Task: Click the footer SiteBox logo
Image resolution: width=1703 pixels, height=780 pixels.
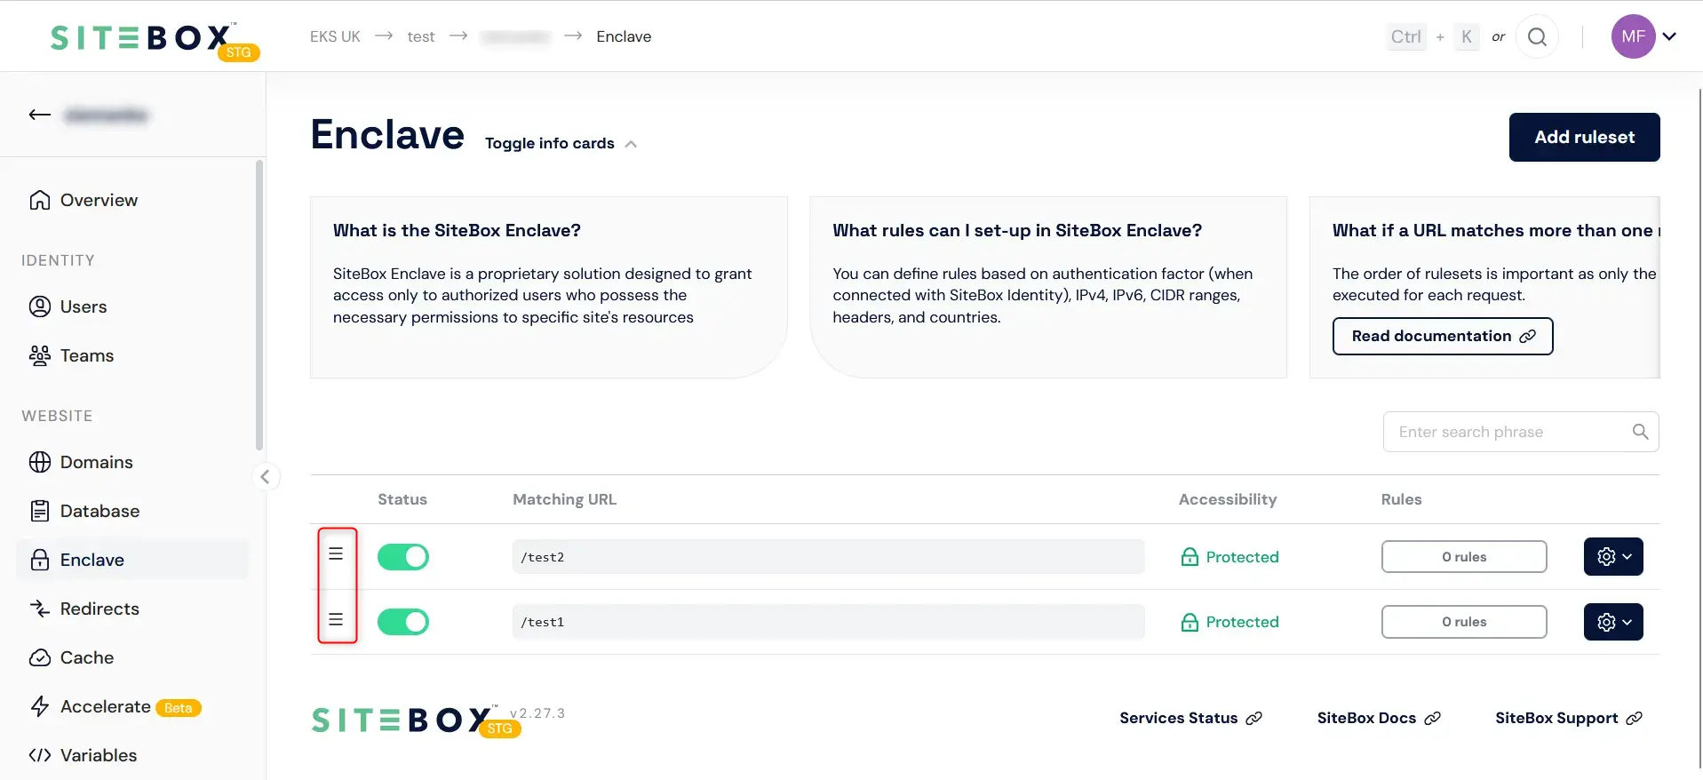Action: (x=417, y=720)
